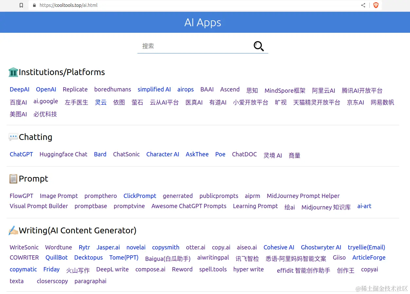Open the Jasper.ai link
410x294 pixels.
108,247
